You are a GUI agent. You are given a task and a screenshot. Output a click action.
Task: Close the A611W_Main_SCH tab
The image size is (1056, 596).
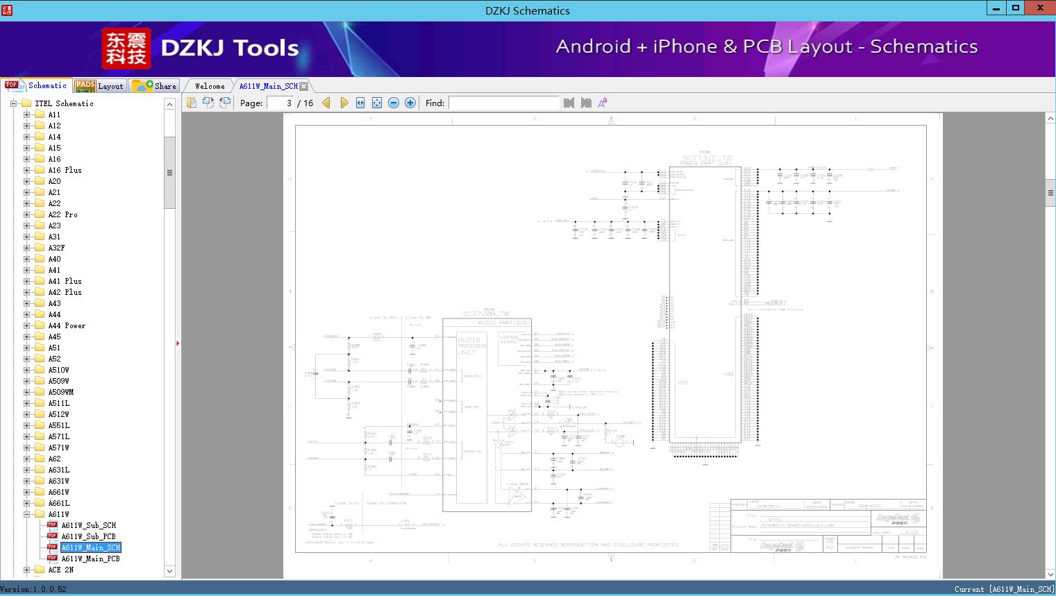point(303,86)
